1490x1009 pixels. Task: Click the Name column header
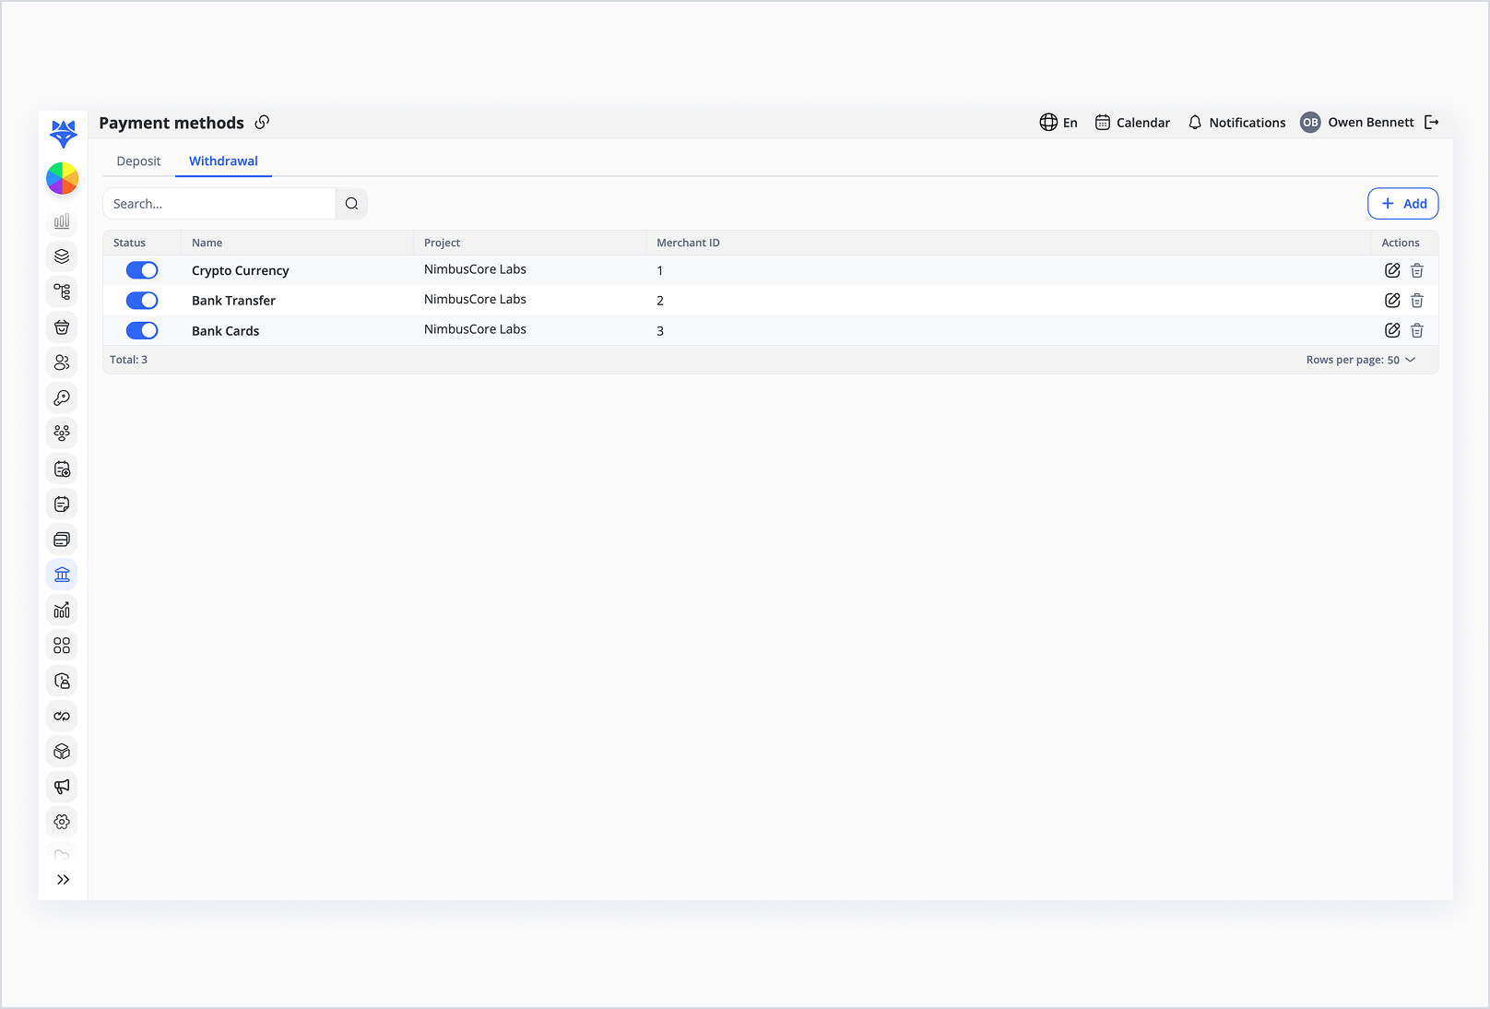pyautogui.click(x=207, y=243)
